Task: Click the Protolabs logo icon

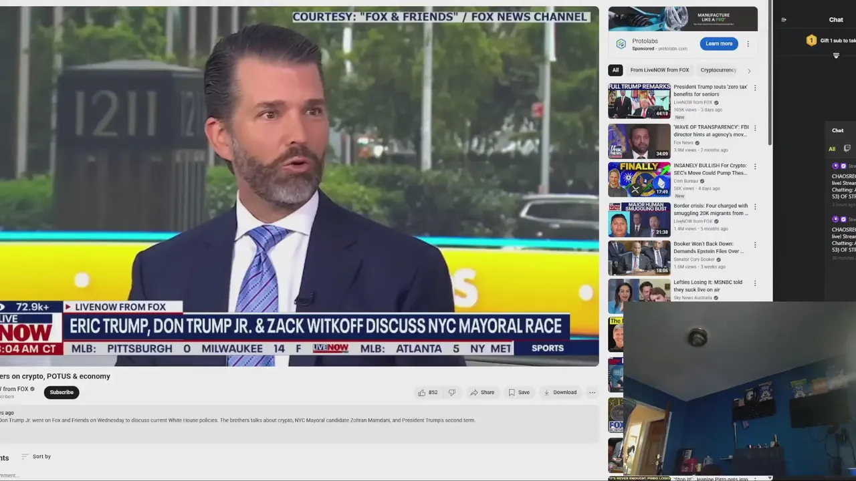Action: pos(621,44)
